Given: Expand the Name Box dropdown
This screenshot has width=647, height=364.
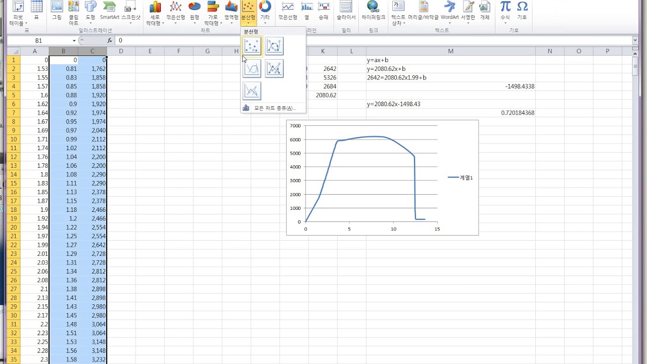Looking at the screenshot, I should coord(74,40).
